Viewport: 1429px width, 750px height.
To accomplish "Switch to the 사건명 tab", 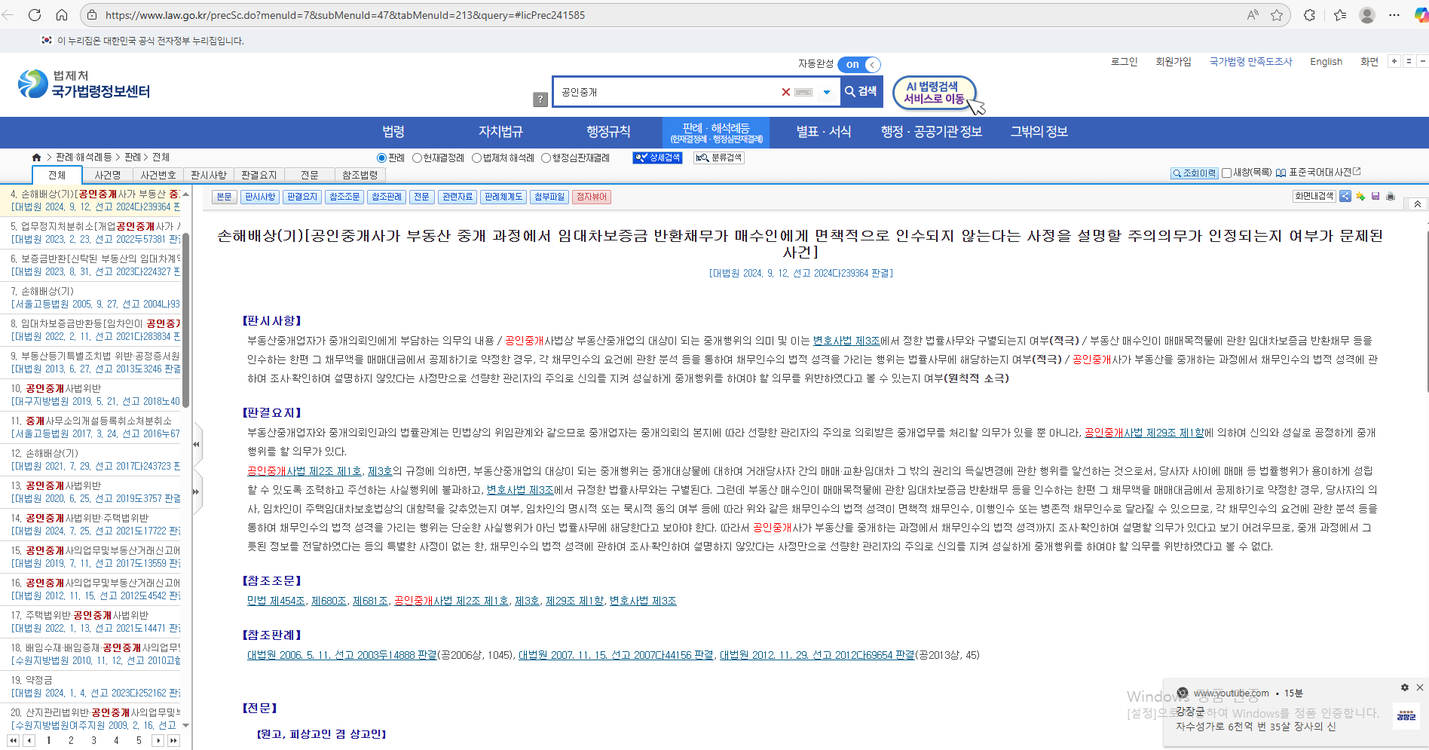I will pyautogui.click(x=107, y=174).
